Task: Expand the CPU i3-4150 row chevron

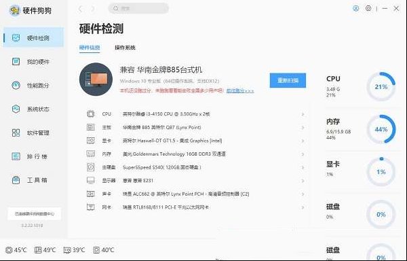Action: [303, 114]
